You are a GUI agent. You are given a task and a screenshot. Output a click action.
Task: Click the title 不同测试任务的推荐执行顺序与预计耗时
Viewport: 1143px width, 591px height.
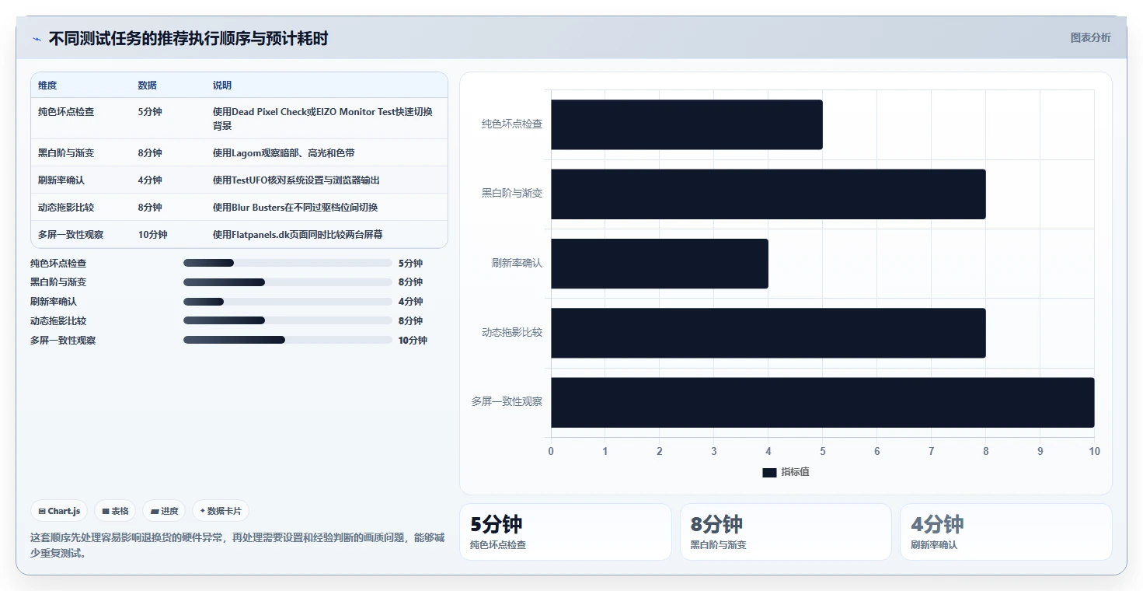[188, 38]
